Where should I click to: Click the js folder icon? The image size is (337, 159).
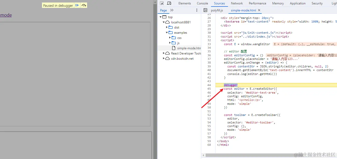pos(174,43)
